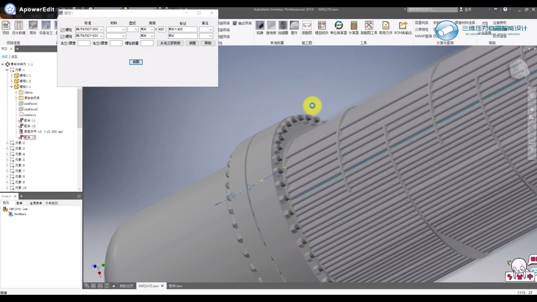The height and width of the screenshot is (302, 537).
Task: Click the 帮助 button in dialog
Action: pyautogui.click(x=208, y=43)
